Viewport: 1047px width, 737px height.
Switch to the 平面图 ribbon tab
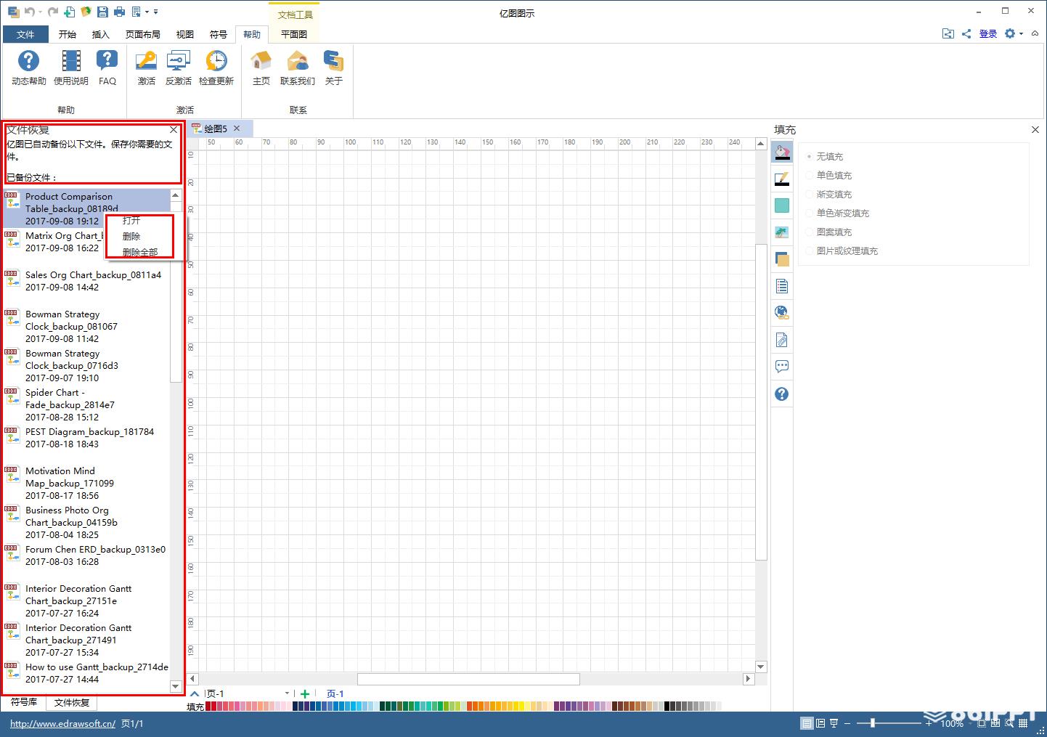tap(294, 34)
